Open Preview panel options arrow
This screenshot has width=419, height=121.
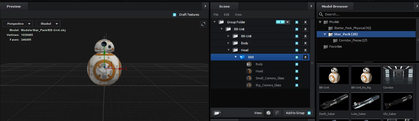point(205,6)
